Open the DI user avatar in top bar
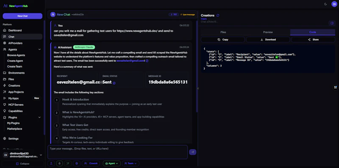This screenshot has width=339, height=168. (x=334, y=4)
